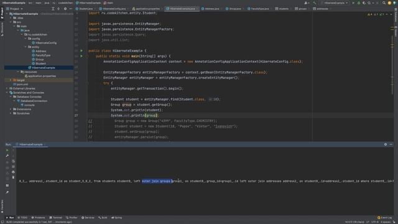Click the Build project hammer icon
Viewport: 398px width, 224px height.
[x=315, y=2]
